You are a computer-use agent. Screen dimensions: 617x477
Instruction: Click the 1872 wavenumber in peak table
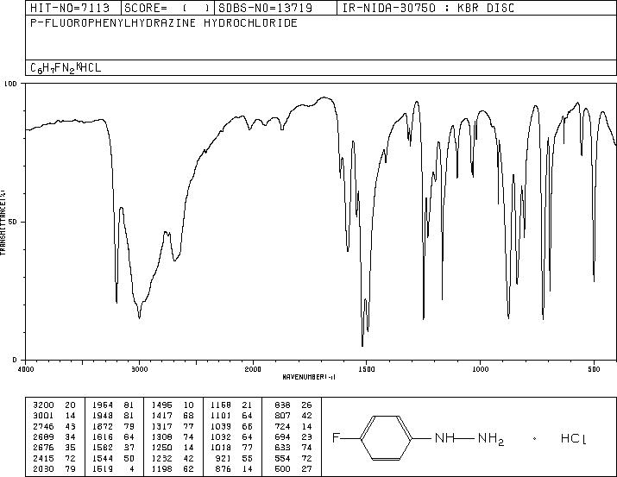(x=103, y=427)
